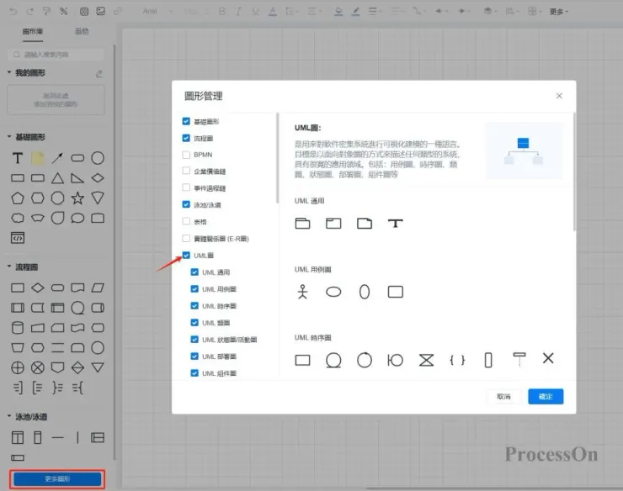
Task: Enable the BPMN checkbox
Action: point(186,155)
